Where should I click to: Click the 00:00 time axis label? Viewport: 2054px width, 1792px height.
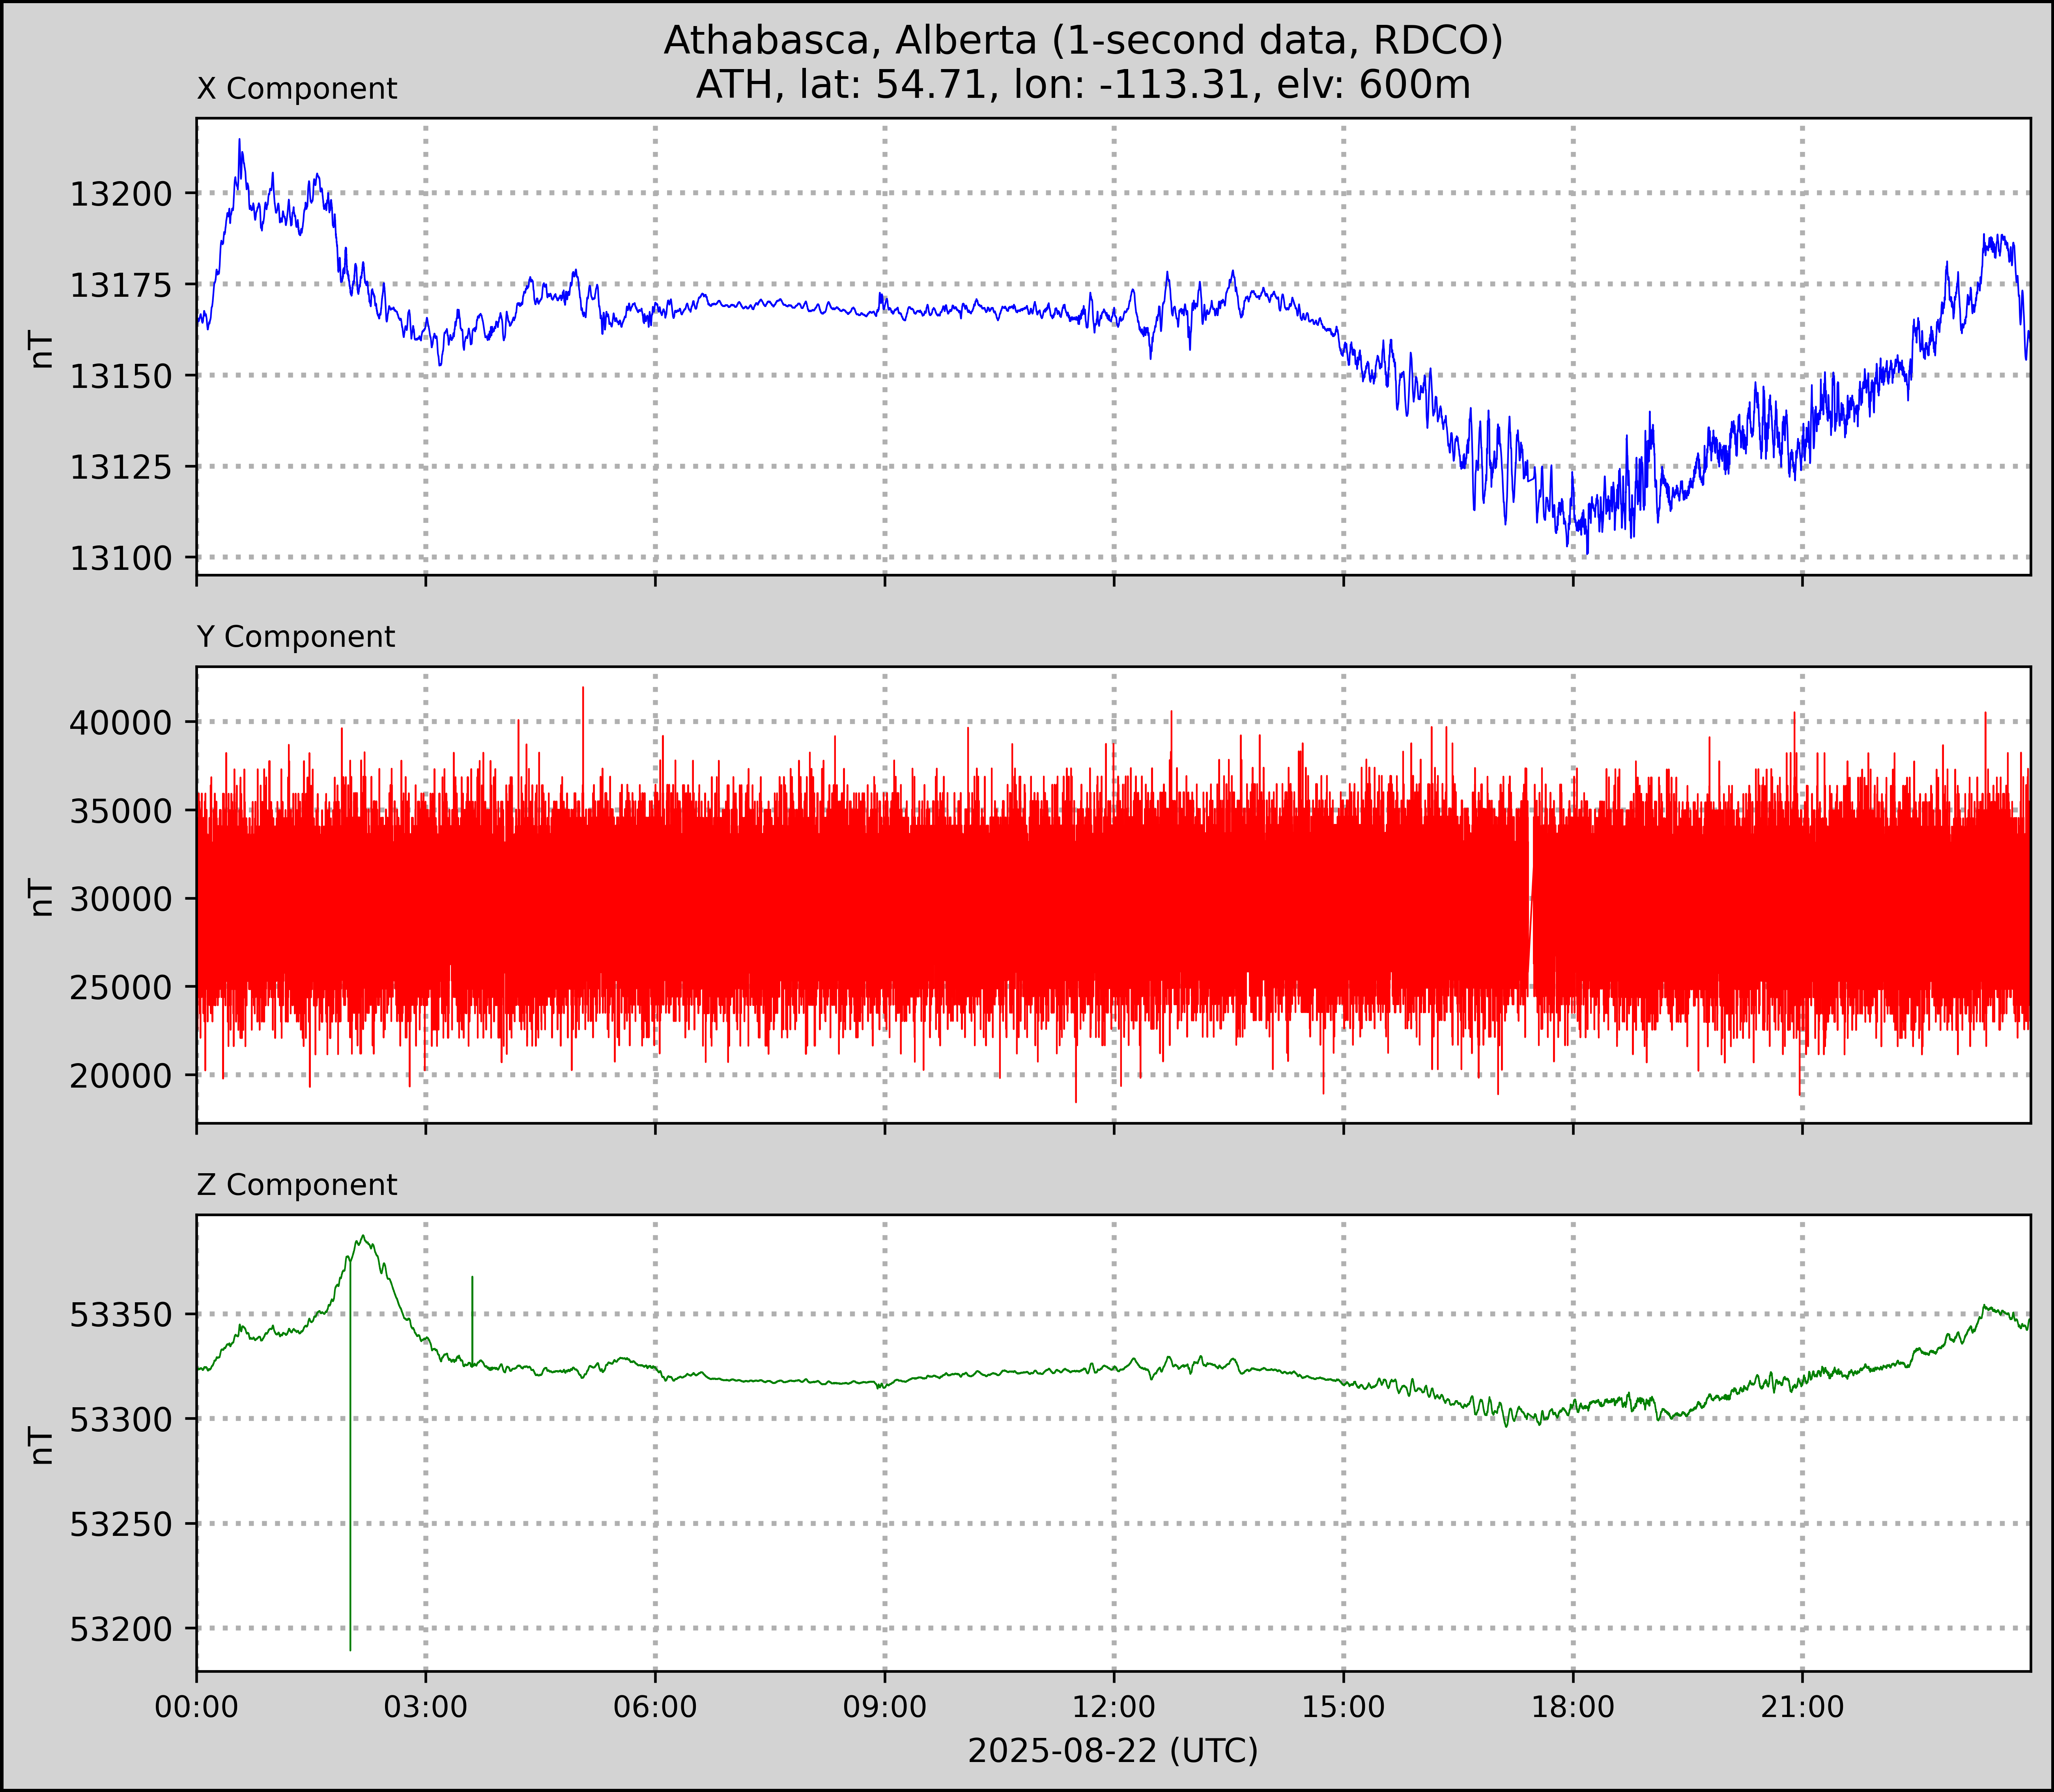197,1707
